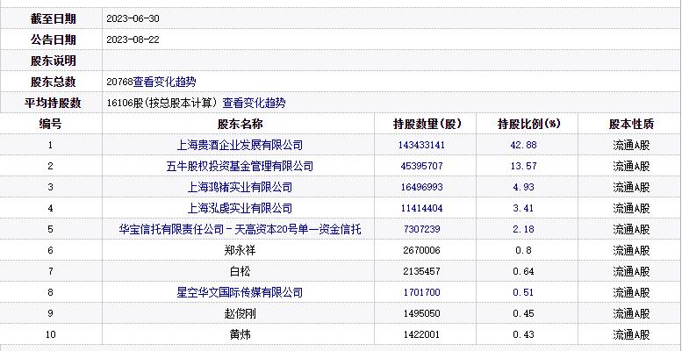Click the 股东名称 column header

click(x=240, y=124)
